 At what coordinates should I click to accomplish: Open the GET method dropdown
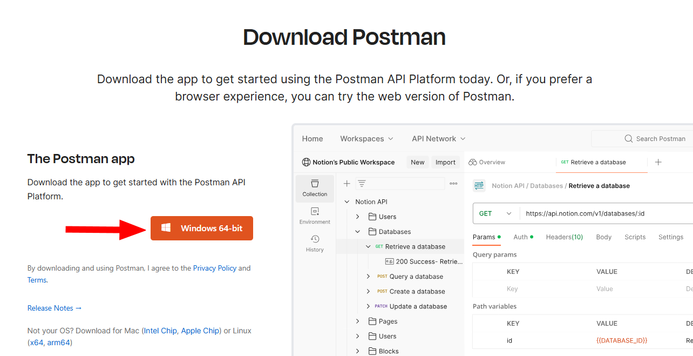pyautogui.click(x=495, y=213)
